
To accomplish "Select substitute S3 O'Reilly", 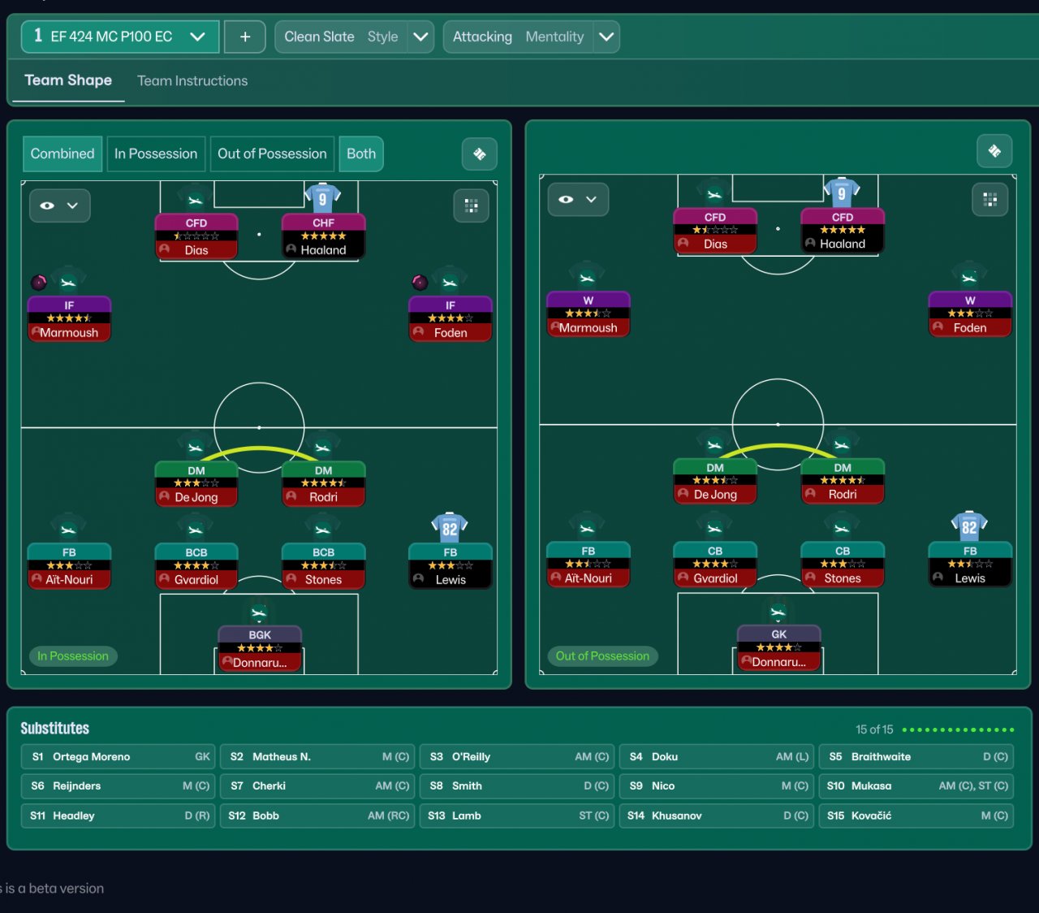I will (517, 757).
